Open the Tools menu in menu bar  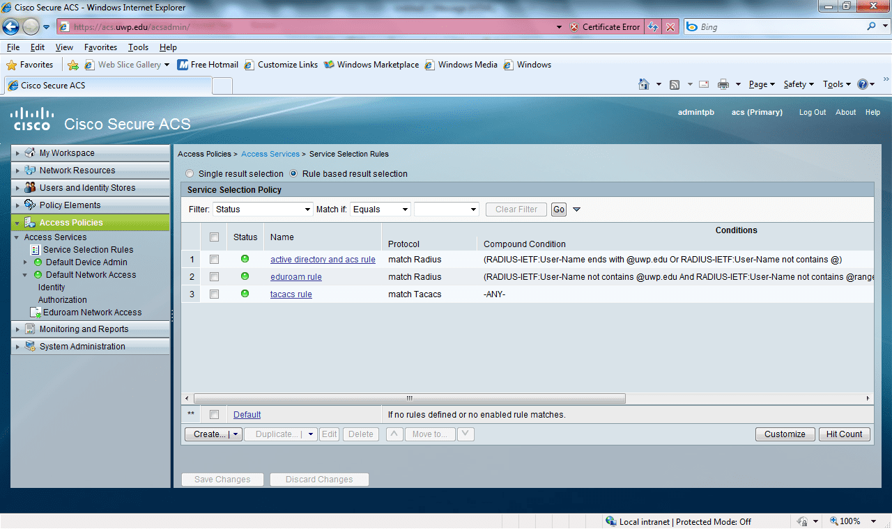(x=139, y=47)
